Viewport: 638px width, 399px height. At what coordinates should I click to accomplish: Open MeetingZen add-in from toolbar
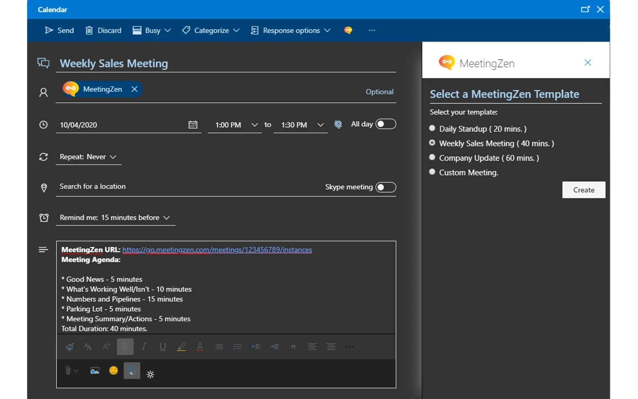(348, 30)
